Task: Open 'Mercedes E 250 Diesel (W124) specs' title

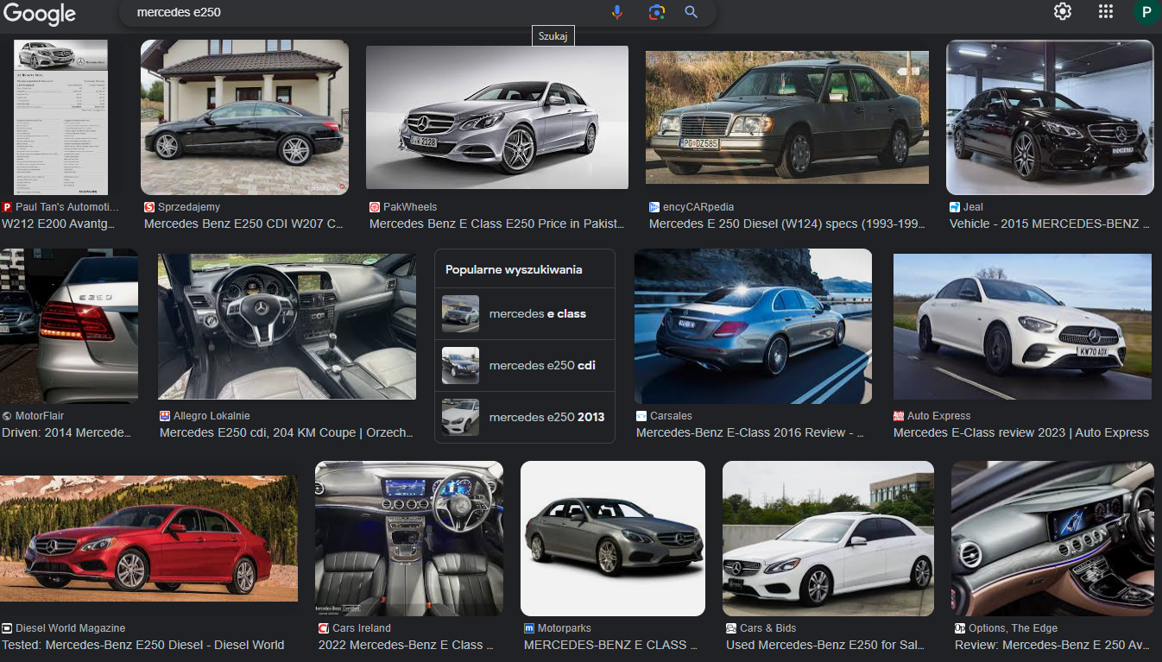Action: [x=787, y=224]
